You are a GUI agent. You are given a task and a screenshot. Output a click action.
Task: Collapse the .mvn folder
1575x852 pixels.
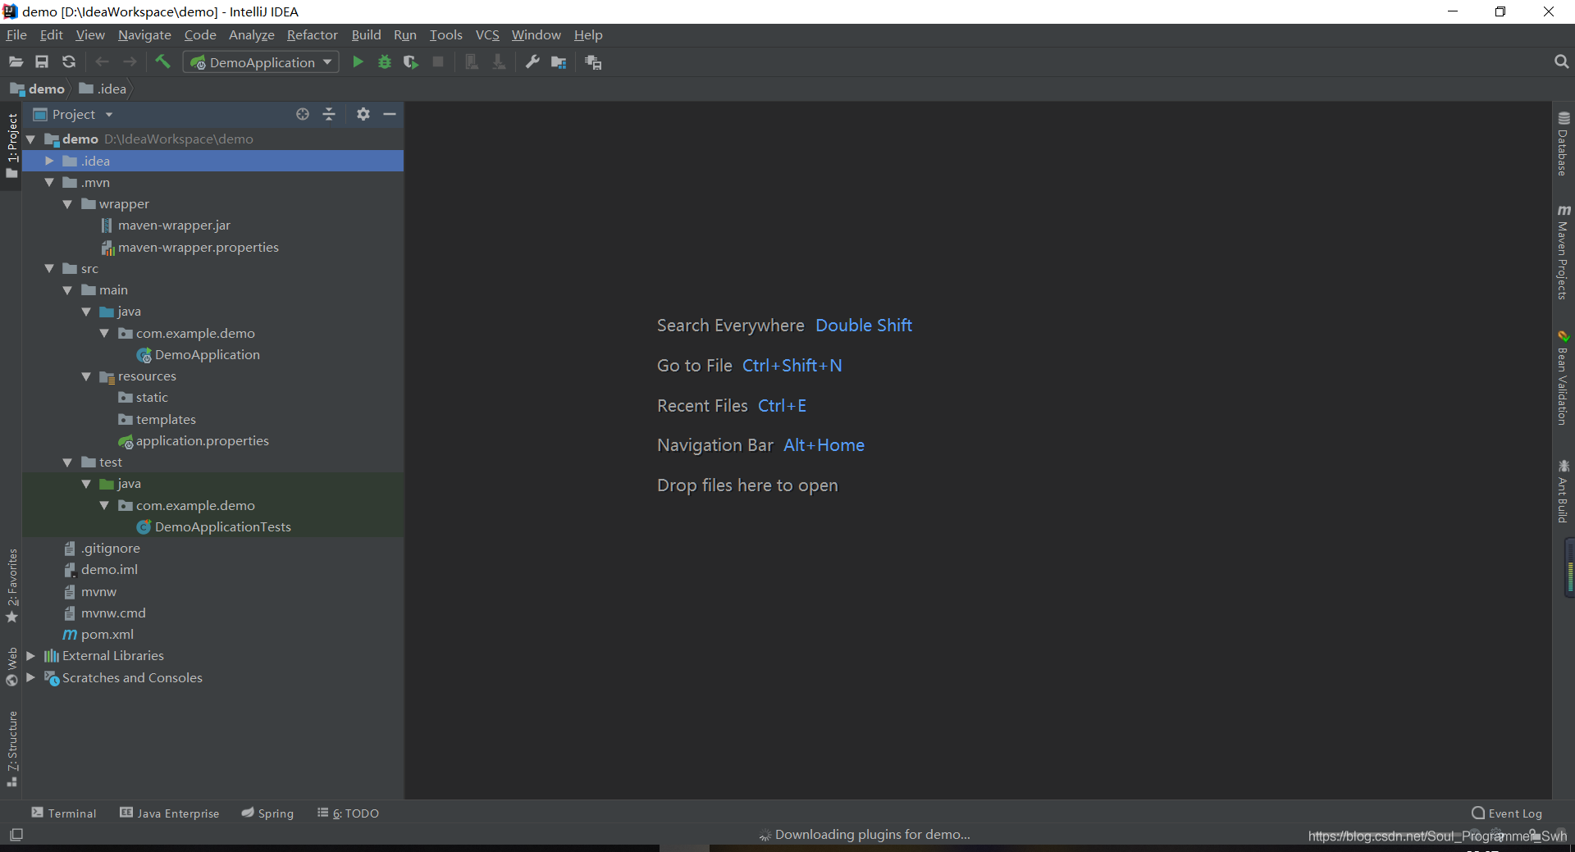click(x=49, y=182)
